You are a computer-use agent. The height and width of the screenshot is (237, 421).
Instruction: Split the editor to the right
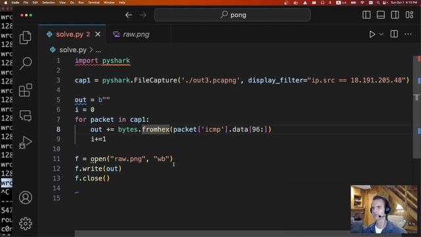click(394, 34)
